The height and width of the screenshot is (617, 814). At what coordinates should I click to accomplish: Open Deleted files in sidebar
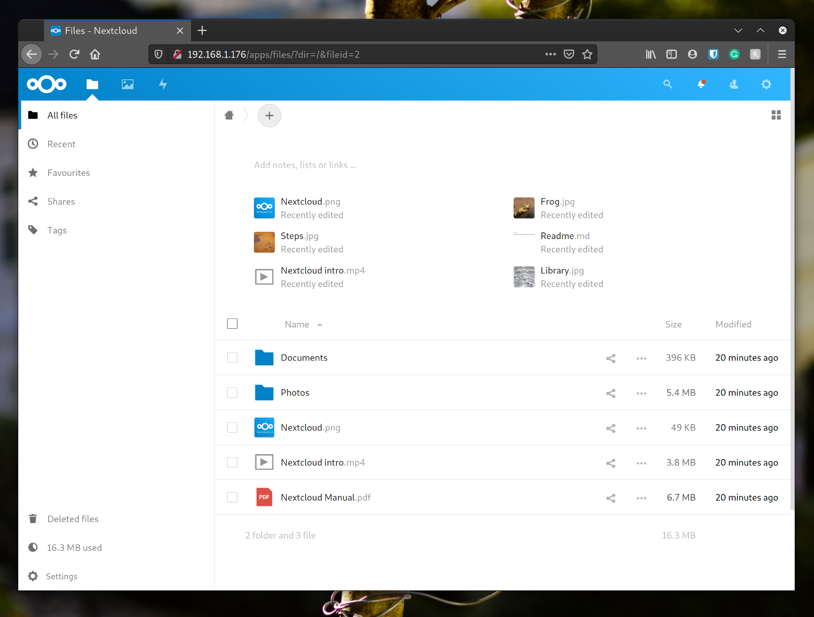(117, 518)
